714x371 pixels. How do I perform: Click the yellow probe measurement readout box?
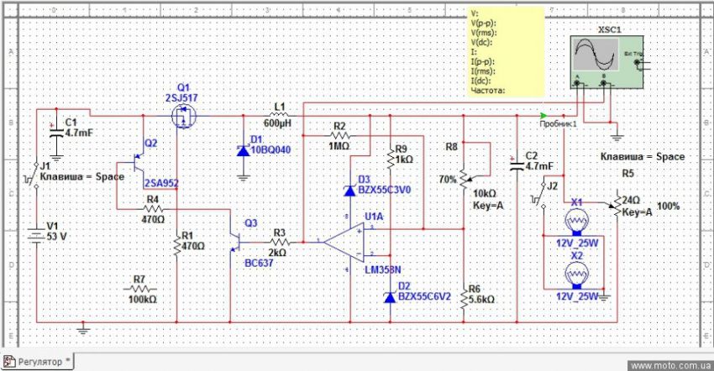(x=506, y=50)
